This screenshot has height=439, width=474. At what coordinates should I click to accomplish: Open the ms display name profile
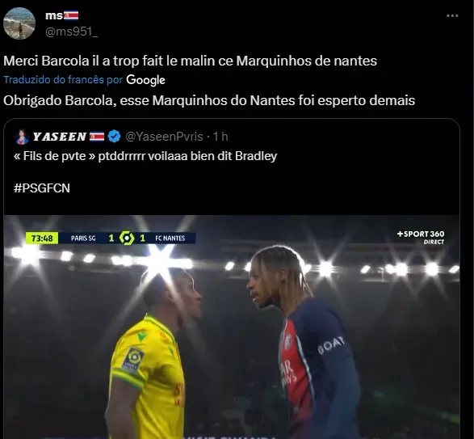pos(54,15)
